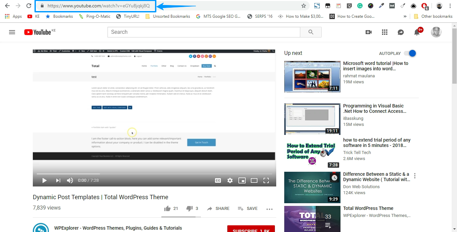Open options menu for Static & Dynamic video

[415, 176]
